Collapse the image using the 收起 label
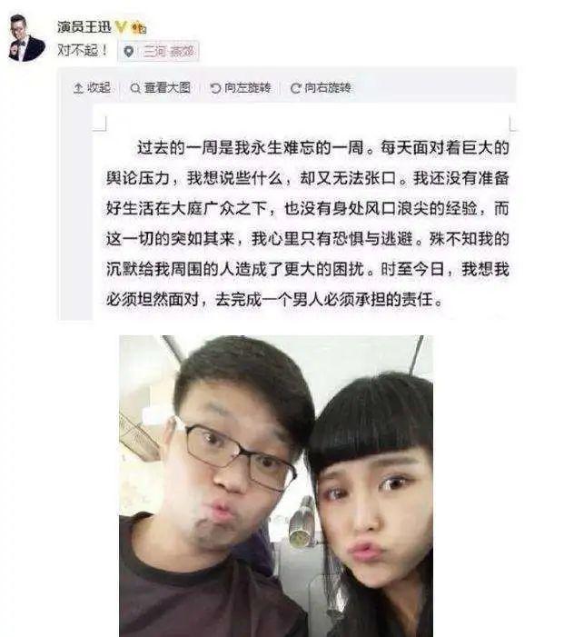Image resolution: width=564 pixels, height=637 pixels. tap(99, 87)
